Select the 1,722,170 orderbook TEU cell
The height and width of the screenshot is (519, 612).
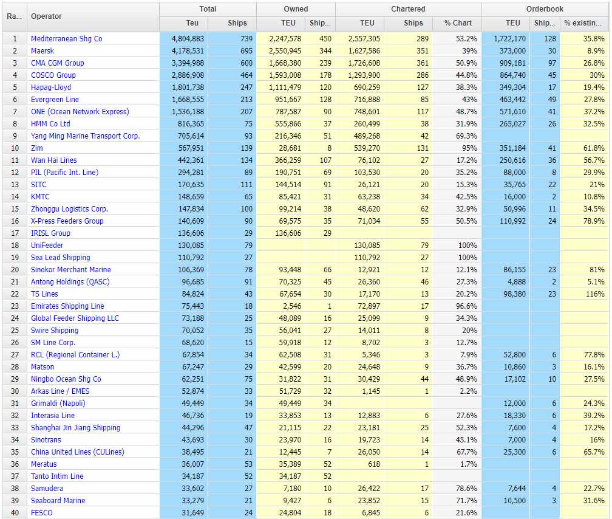pos(505,39)
